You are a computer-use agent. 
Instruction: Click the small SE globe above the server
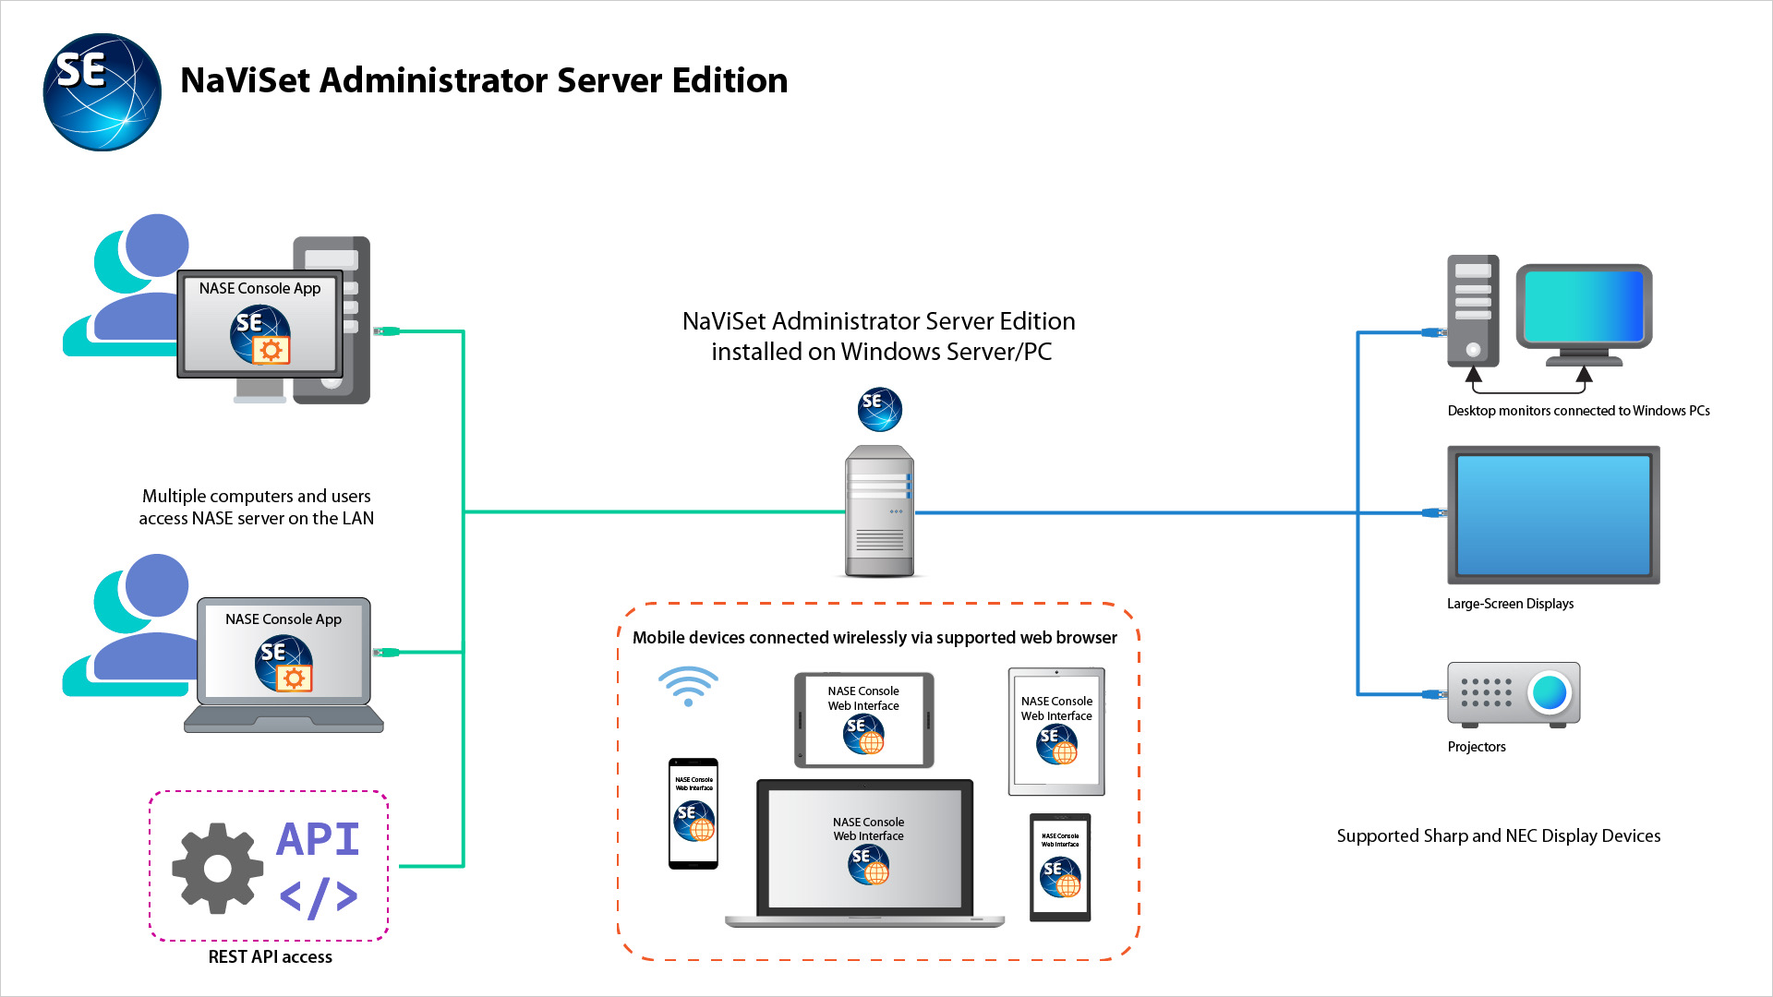(x=879, y=410)
